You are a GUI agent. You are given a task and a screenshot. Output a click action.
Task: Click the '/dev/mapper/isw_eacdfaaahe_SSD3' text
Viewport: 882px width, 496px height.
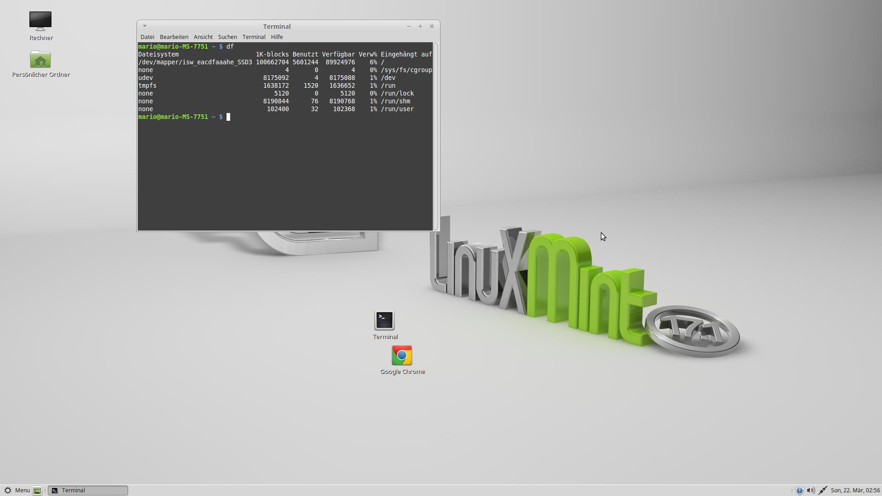click(195, 62)
